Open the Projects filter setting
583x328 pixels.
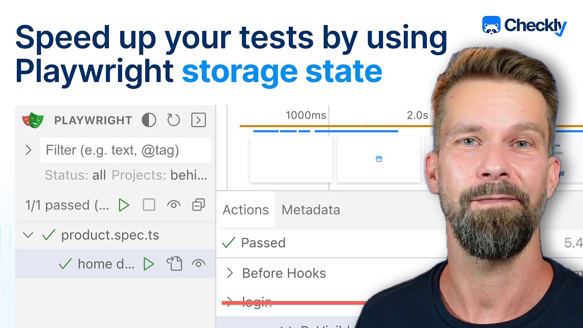(x=159, y=175)
